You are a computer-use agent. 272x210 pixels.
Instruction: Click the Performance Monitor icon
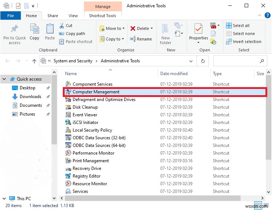(x=68, y=153)
